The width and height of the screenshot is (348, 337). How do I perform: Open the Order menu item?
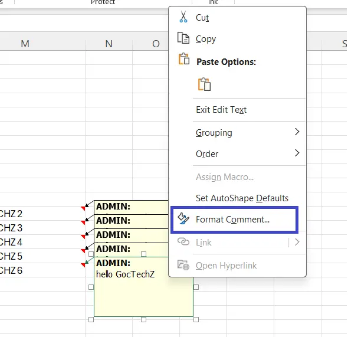click(238, 154)
